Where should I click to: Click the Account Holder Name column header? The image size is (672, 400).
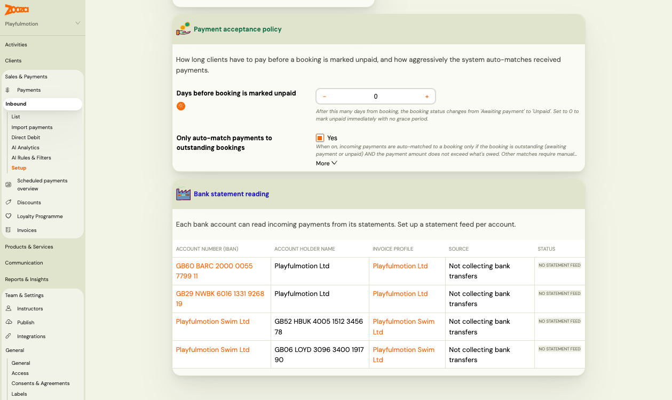point(305,249)
